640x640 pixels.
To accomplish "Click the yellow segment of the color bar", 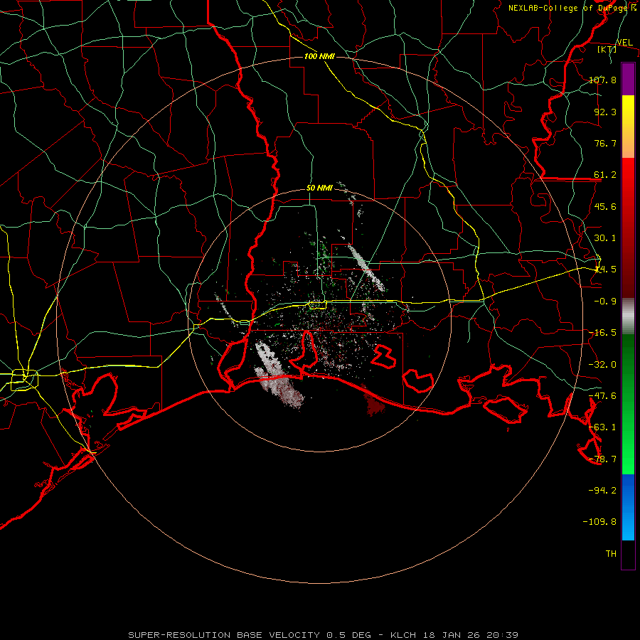I will point(628,127).
